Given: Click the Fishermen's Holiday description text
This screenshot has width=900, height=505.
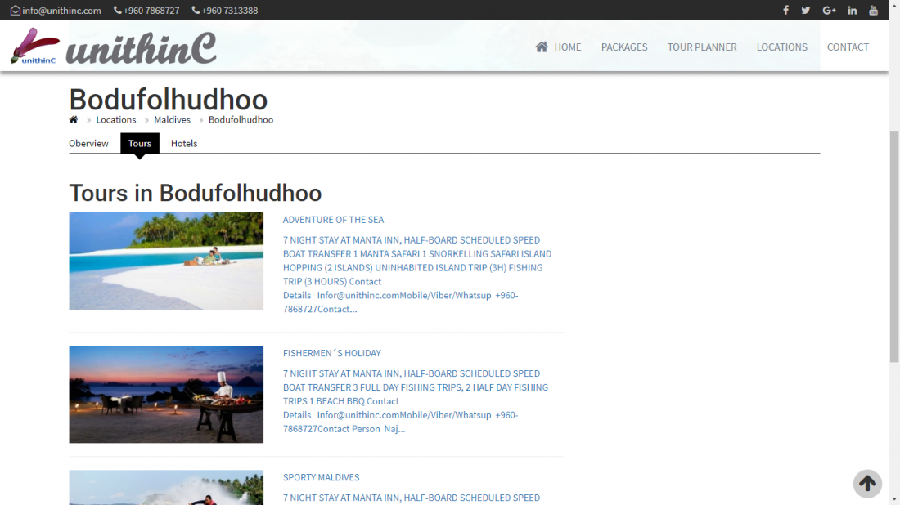Looking at the screenshot, I should click(416, 401).
